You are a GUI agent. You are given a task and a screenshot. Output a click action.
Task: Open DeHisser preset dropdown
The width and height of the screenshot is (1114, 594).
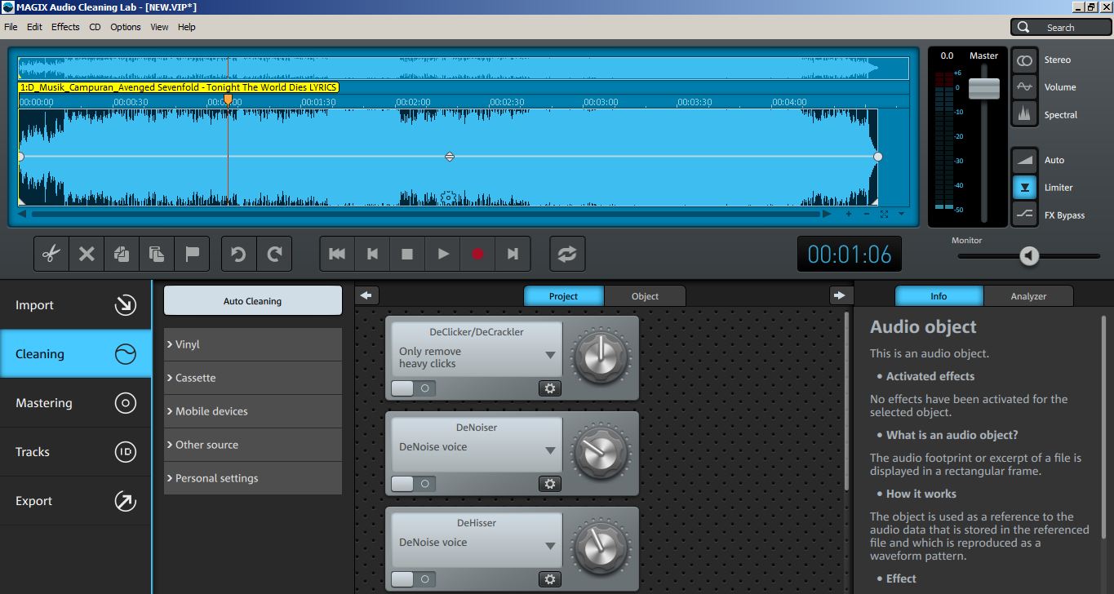pos(550,546)
